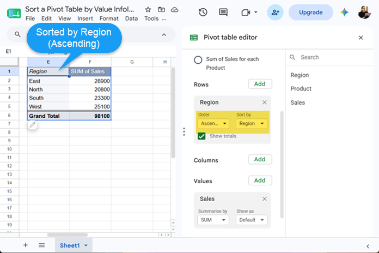Click the toolbar search magnifier icon
Image resolution: width=379 pixels, height=253 pixels.
(17, 34)
